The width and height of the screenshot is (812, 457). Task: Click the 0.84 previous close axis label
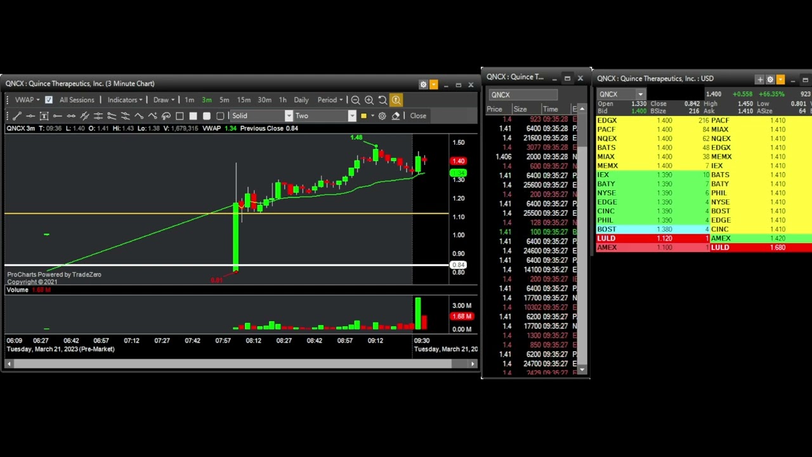coord(458,265)
